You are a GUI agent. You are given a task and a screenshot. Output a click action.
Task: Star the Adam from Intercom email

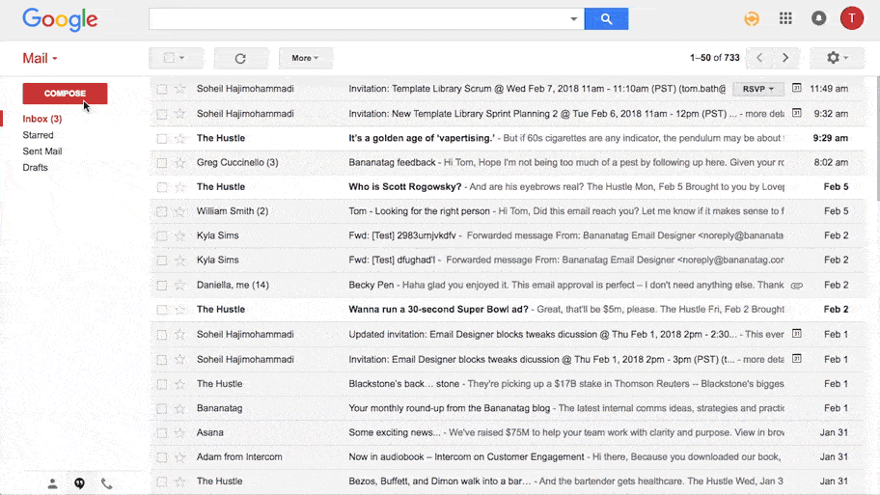[179, 457]
